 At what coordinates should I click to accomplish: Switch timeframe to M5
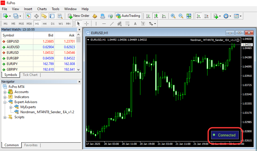click(13, 24)
